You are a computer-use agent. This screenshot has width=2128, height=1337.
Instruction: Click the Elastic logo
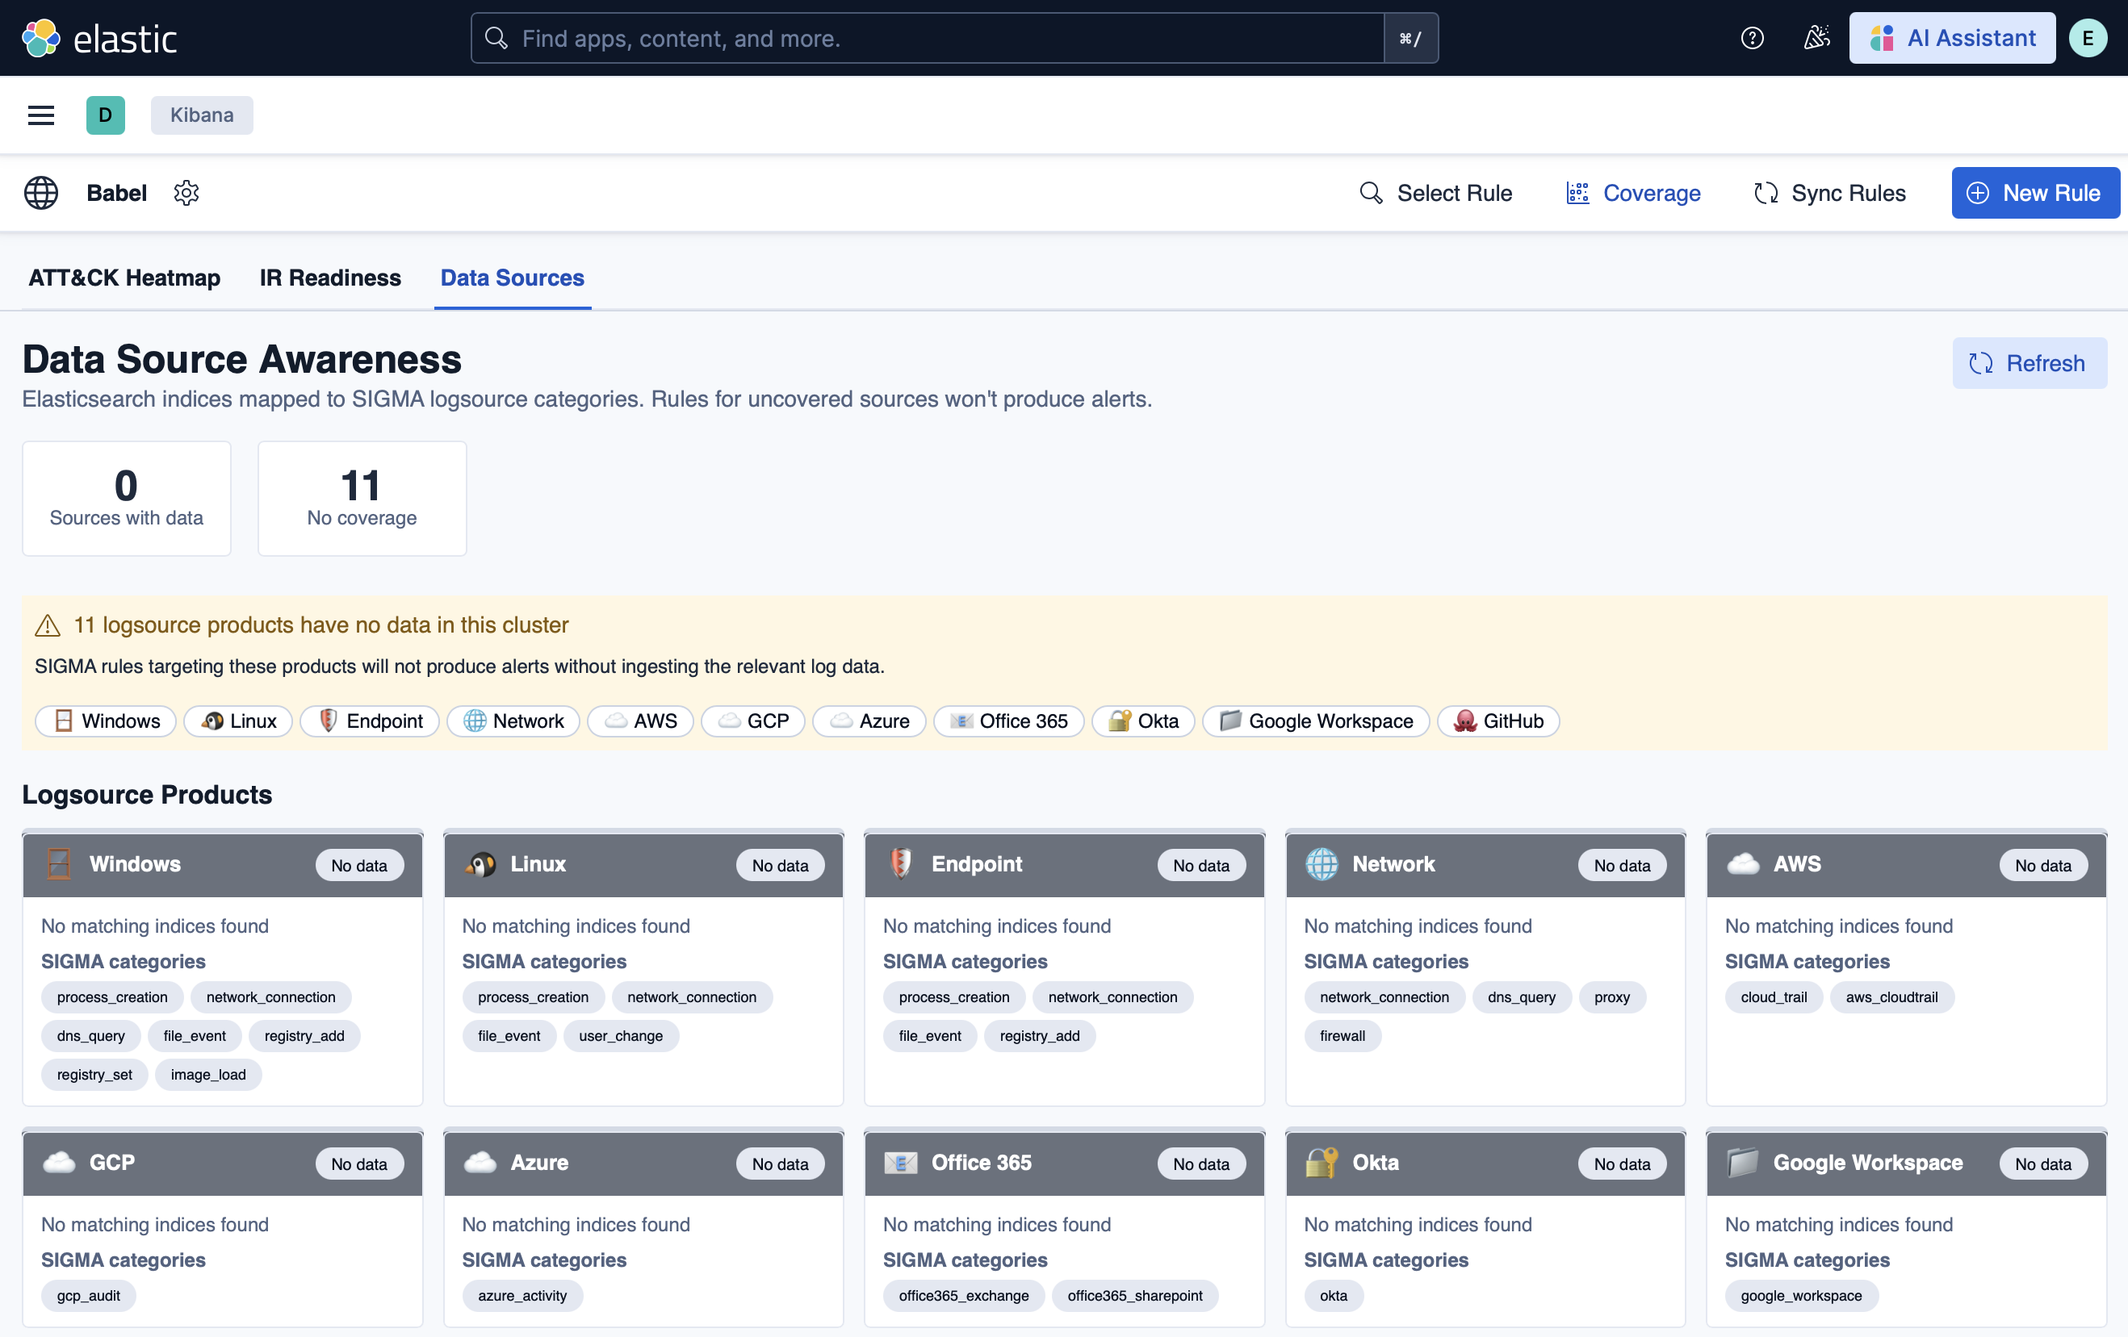click(x=99, y=38)
